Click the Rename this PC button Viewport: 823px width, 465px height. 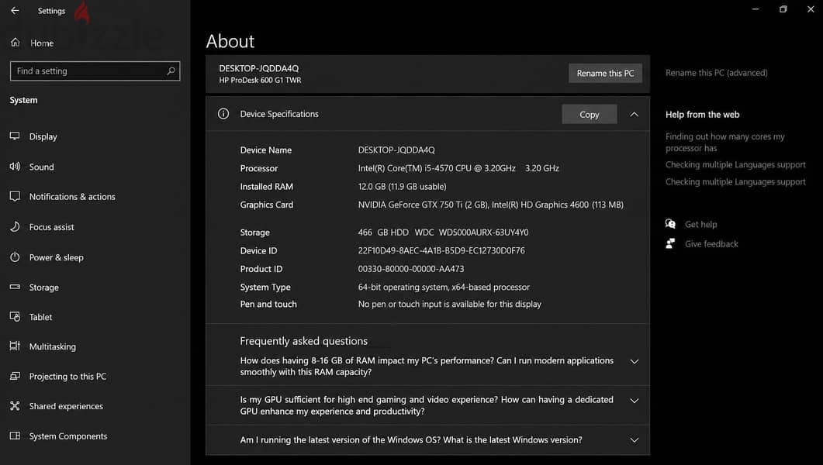coord(605,73)
